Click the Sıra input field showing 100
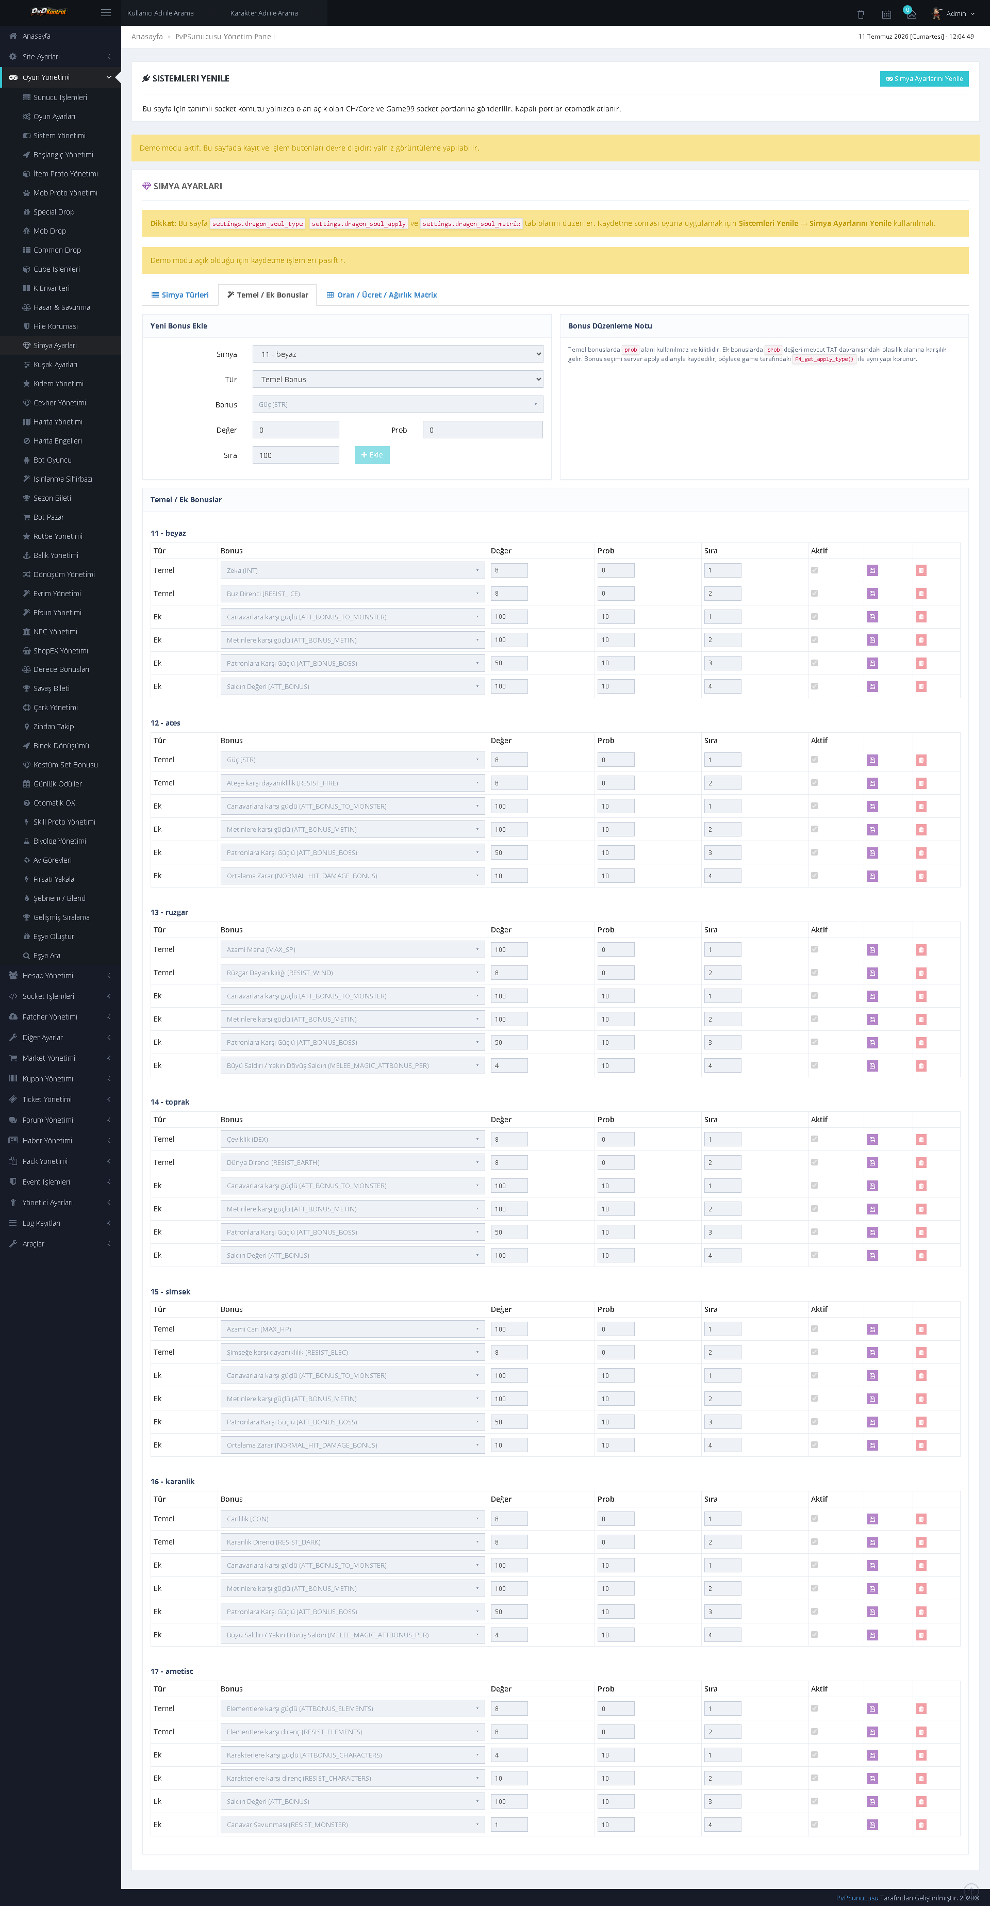The width and height of the screenshot is (990, 1906). [x=296, y=455]
